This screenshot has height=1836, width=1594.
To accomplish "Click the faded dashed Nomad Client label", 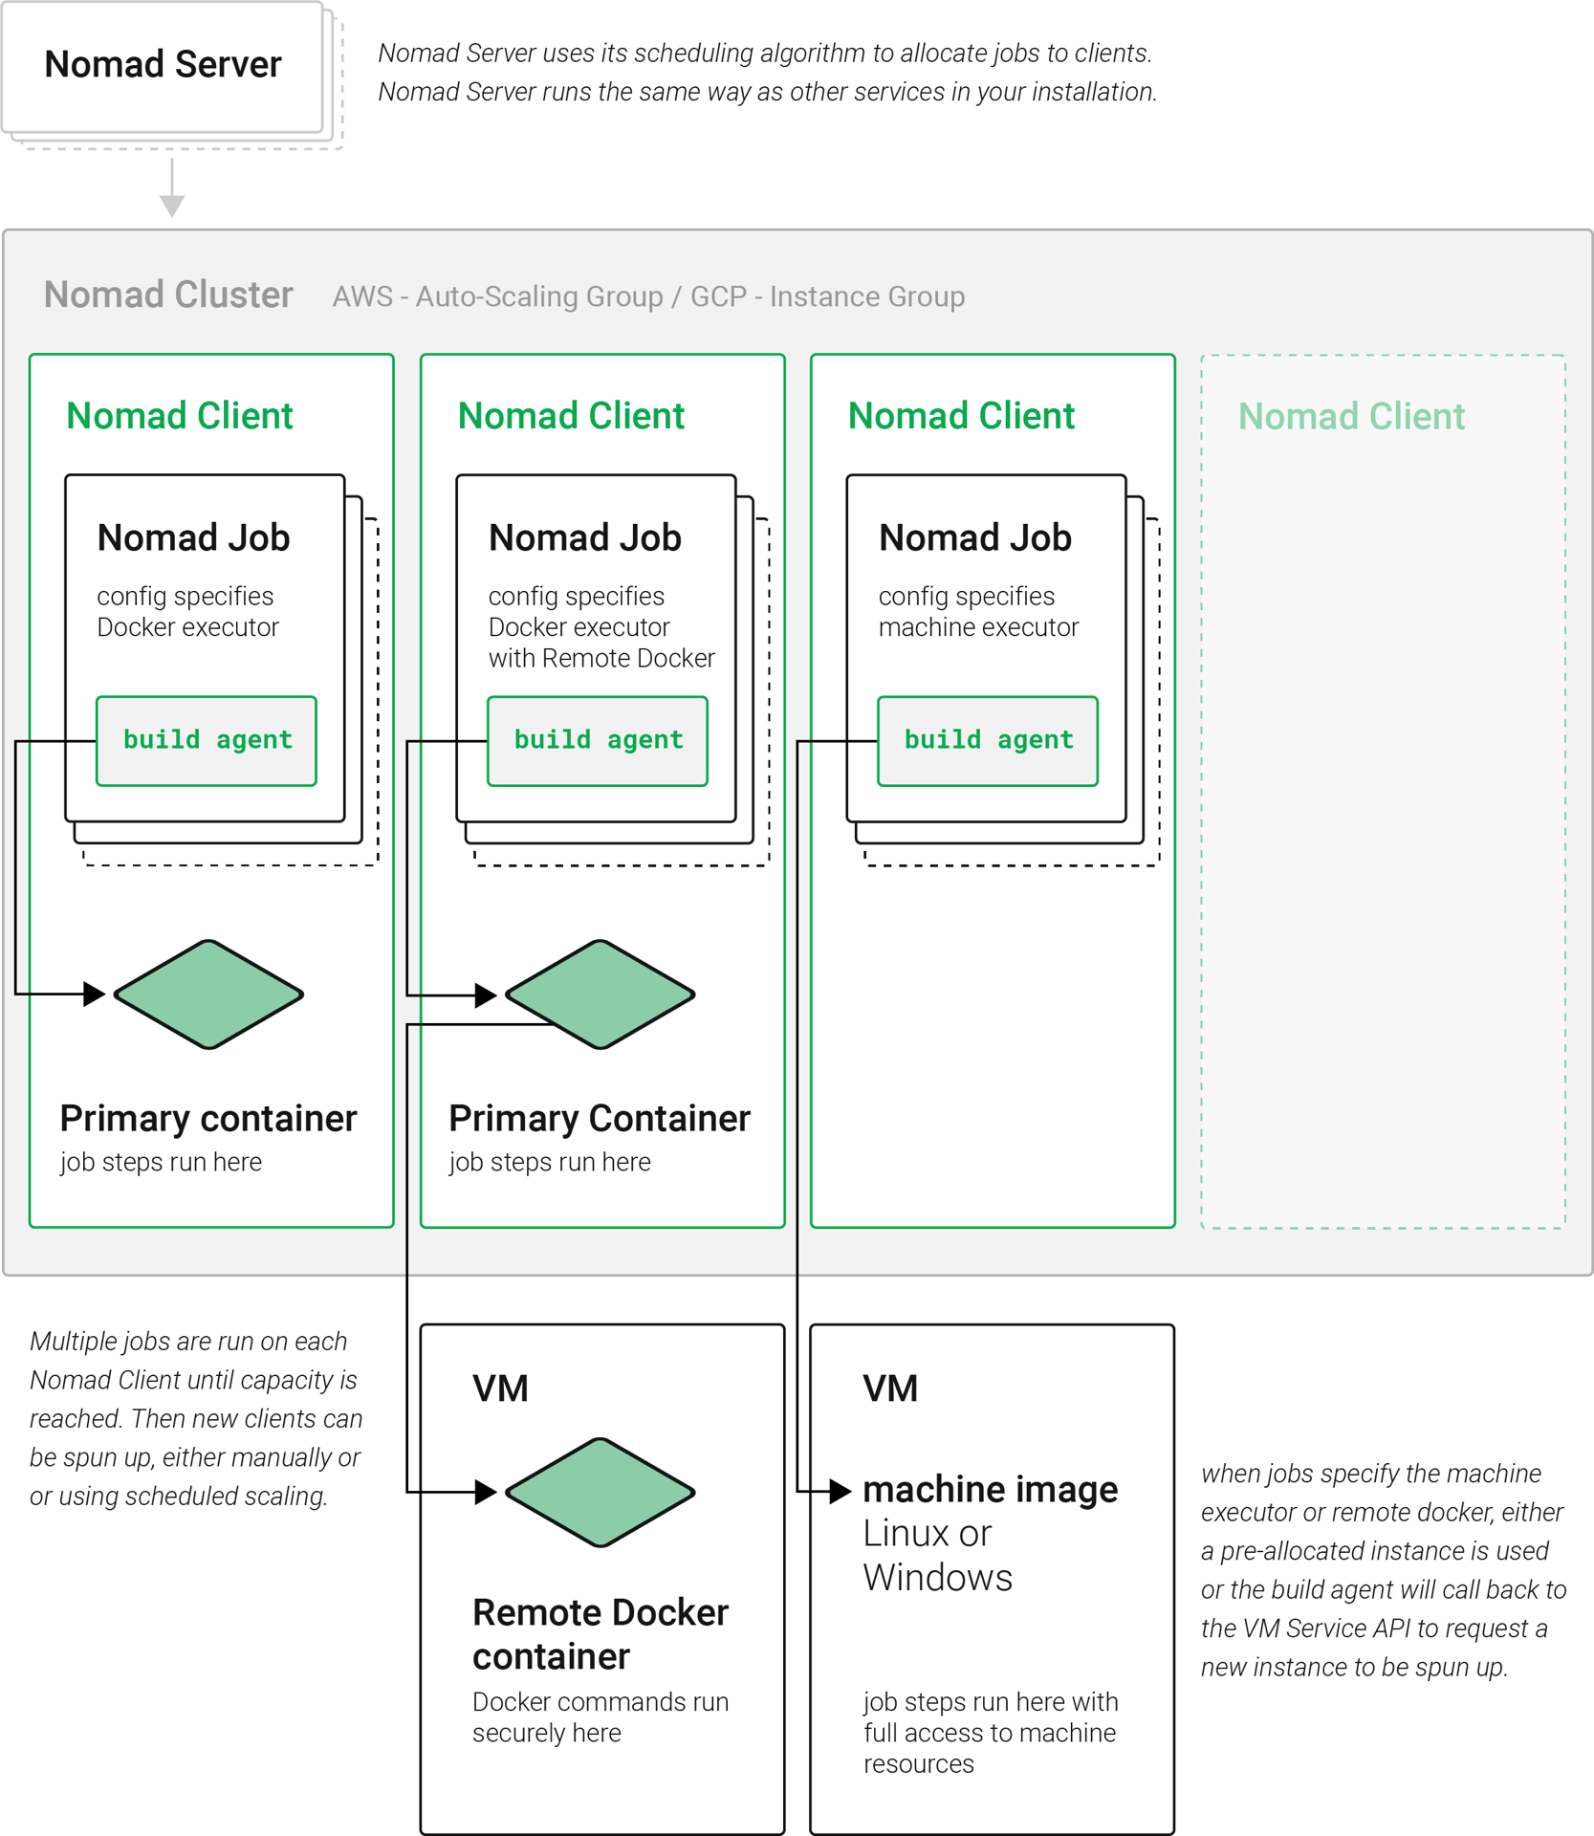I will (x=1351, y=416).
